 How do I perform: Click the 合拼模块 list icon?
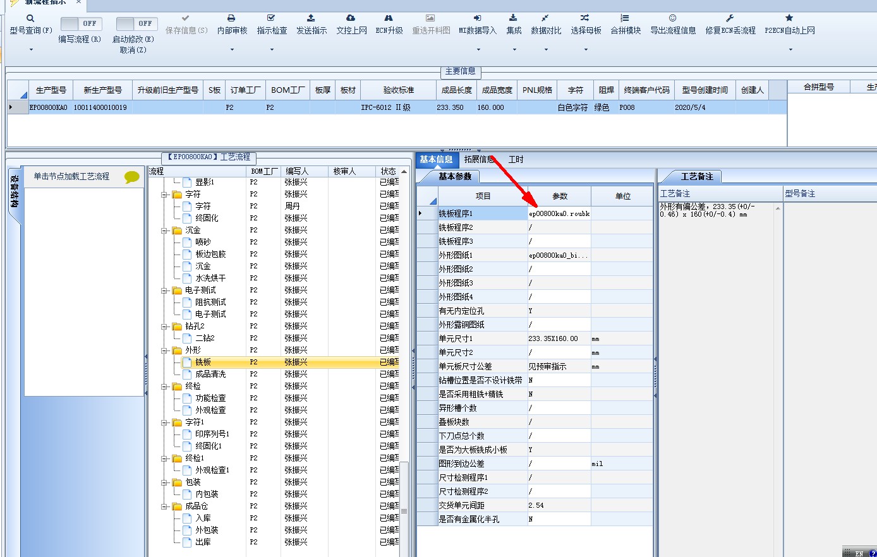pos(625,18)
